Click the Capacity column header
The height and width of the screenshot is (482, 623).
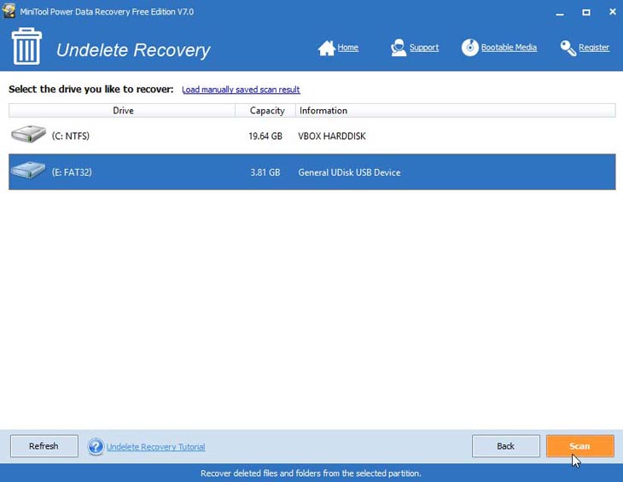[x=265, y=110]
